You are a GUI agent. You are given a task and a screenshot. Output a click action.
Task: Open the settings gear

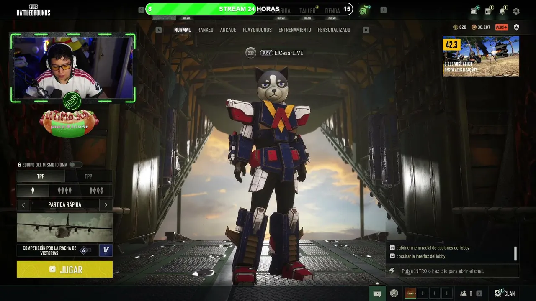(x=516, y=11)
